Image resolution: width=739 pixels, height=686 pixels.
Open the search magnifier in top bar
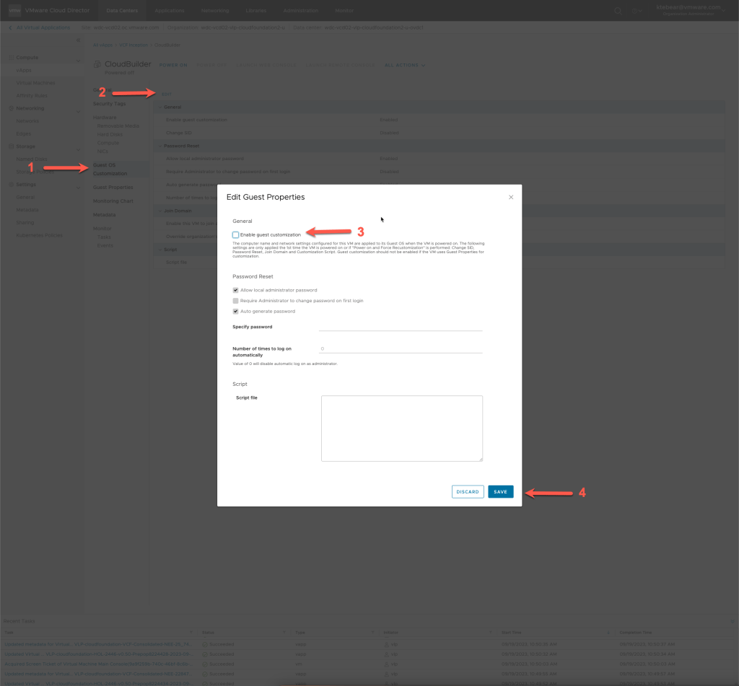click(x=618, y=10)
